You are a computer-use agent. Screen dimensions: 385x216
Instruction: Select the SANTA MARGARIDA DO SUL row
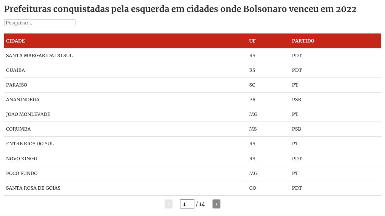[39, 56]
